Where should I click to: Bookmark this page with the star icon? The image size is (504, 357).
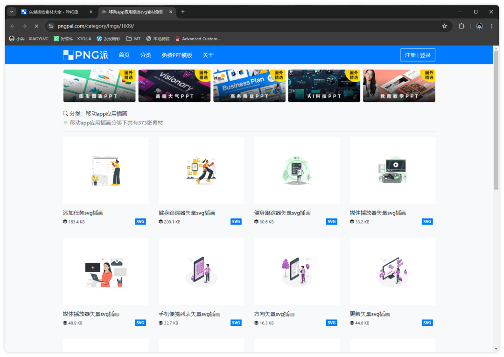pyautogui.click(x=444, y=26)
